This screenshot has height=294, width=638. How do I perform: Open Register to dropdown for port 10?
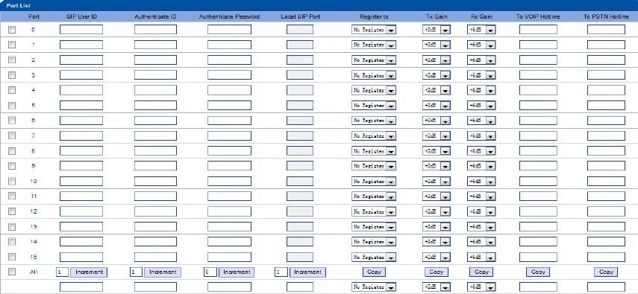(x=374, y=181)
